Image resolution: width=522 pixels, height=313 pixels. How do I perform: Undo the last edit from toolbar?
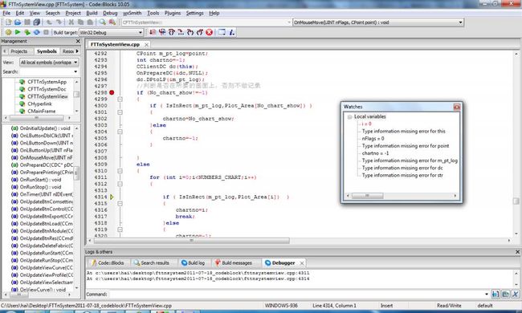point(49,22)
